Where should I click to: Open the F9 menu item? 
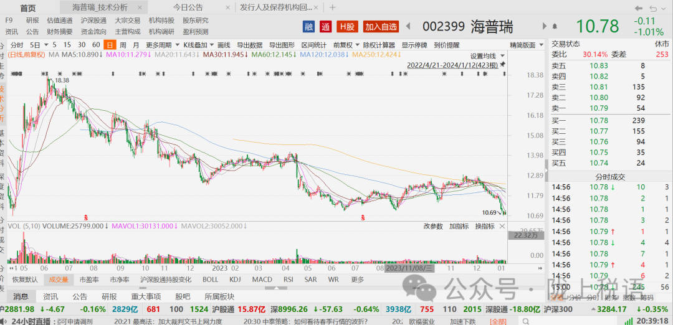(x=9, y=20)
